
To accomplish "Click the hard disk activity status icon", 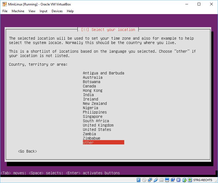I will pyautogui.click(x=139, y=180).
